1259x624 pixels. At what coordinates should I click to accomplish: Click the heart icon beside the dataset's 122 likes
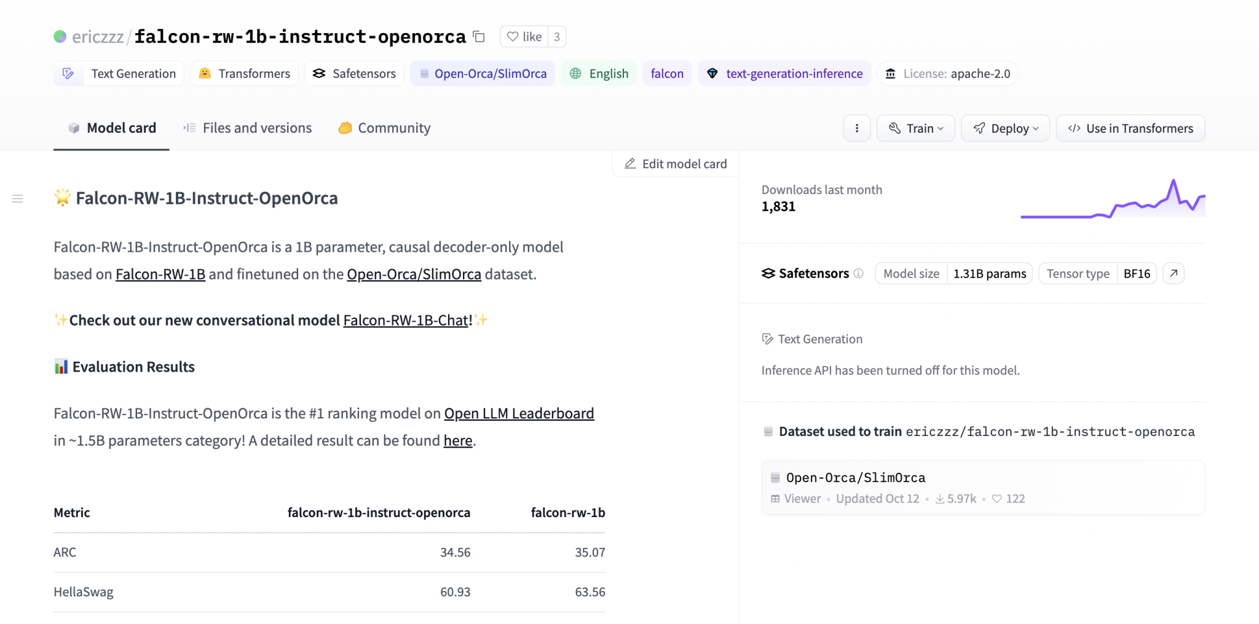(997, 499)
